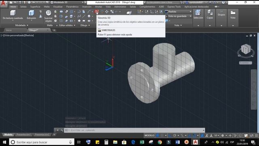Viewport: 259px width, 146px height.
Task: Toggle hardware acceleration icon in status bar
Action: [240, 135]
